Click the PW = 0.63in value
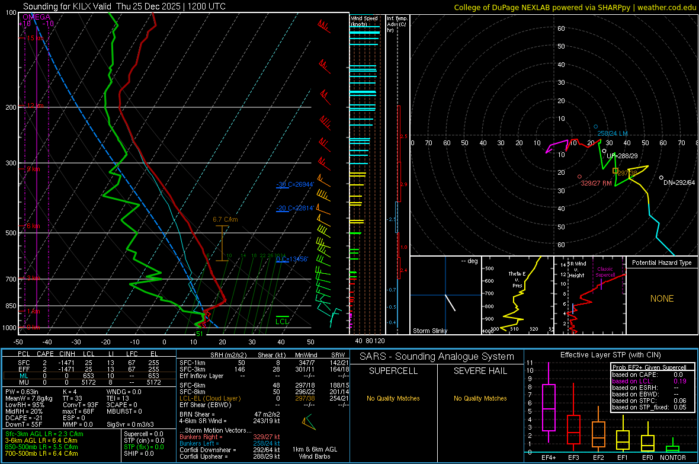Image resolution: width=699 pixels, height=464 pixels. (21, 392)
